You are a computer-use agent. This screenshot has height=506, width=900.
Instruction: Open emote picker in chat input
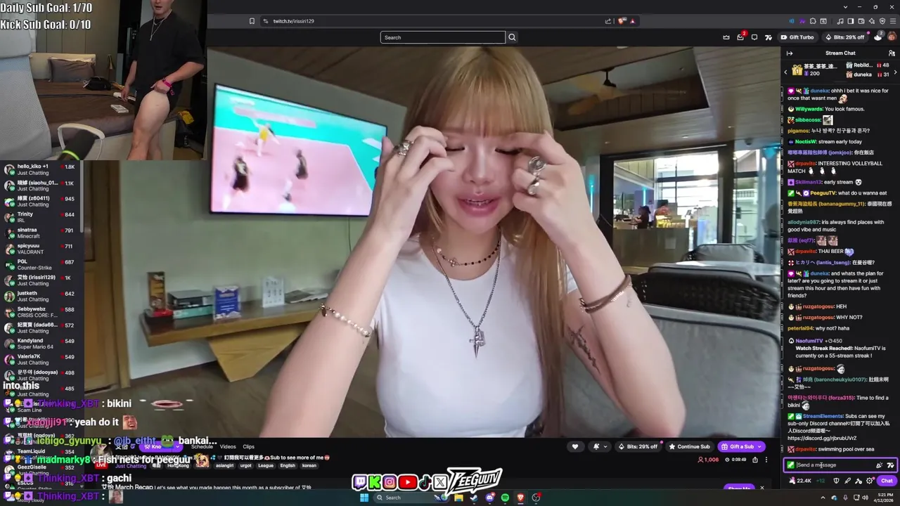[x=879, y=465]
